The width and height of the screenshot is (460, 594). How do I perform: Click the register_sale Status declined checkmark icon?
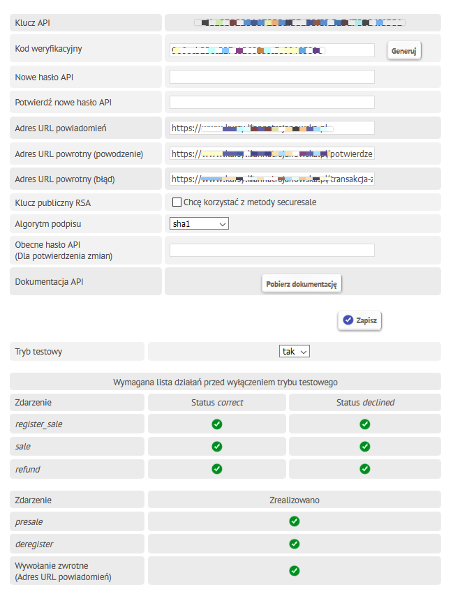tap(364, 424)
